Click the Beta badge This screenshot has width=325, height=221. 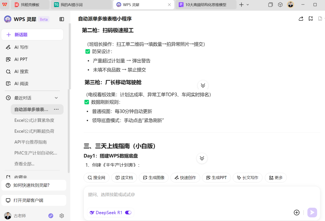coord(44,19)
